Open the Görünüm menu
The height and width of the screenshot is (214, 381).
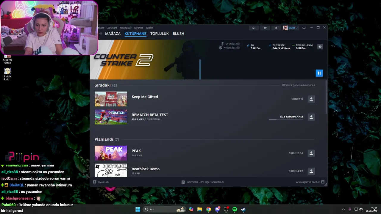coord(112,28)
